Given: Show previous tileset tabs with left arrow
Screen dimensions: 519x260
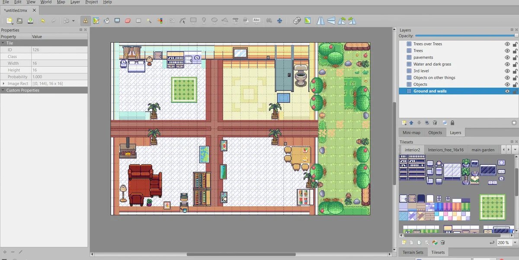Looking at the screenshot, I should (504, 150).
